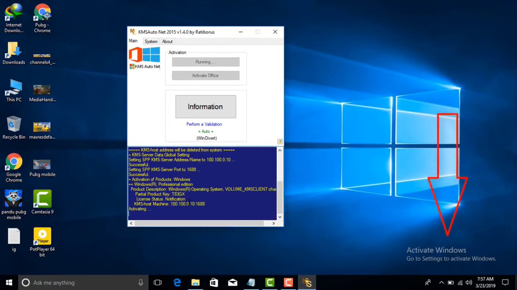Click the Running... activation button
This screenshot has width=517, height=290.
click(x=205, y=61)
